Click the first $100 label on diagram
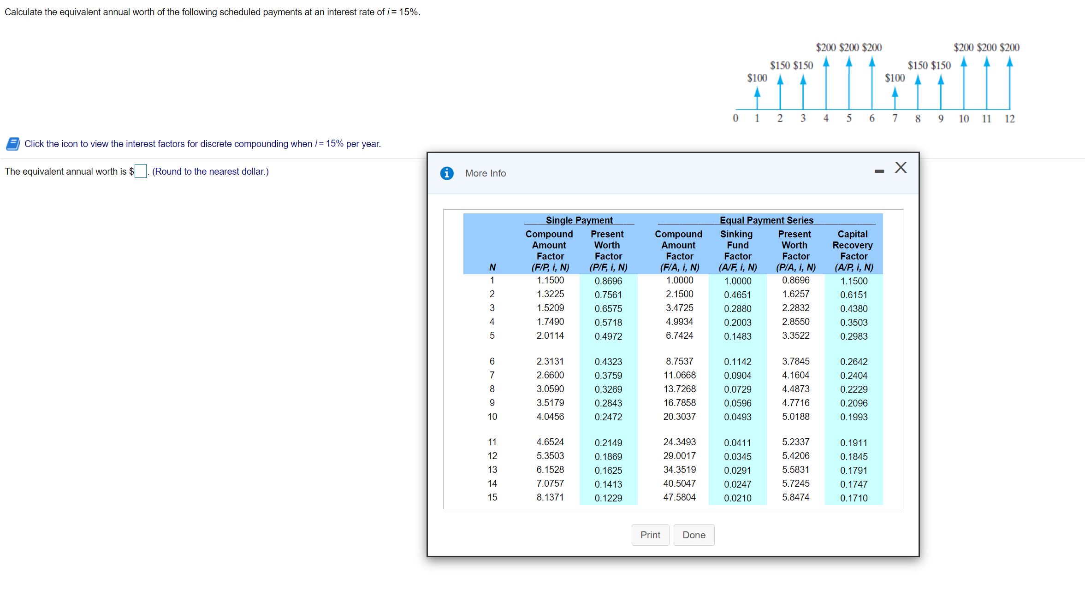The width and height of the screenshot is (1085, 595). click(x=757, y=78)
